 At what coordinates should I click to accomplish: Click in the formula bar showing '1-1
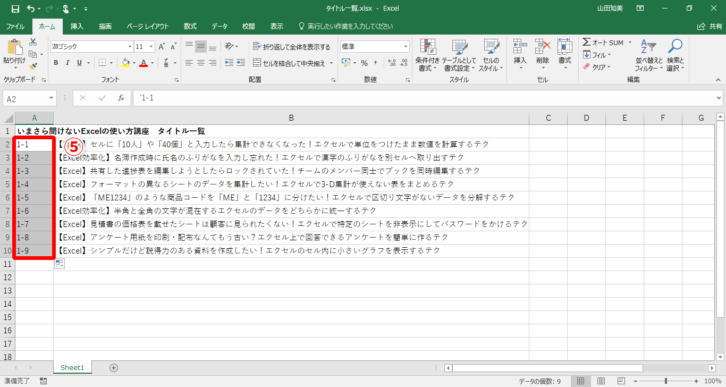pos(424,98)
